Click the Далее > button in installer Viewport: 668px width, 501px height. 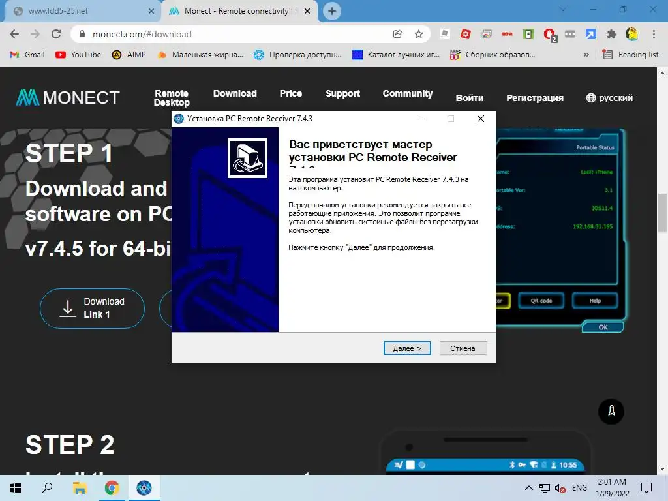click(x=407, y=348)
